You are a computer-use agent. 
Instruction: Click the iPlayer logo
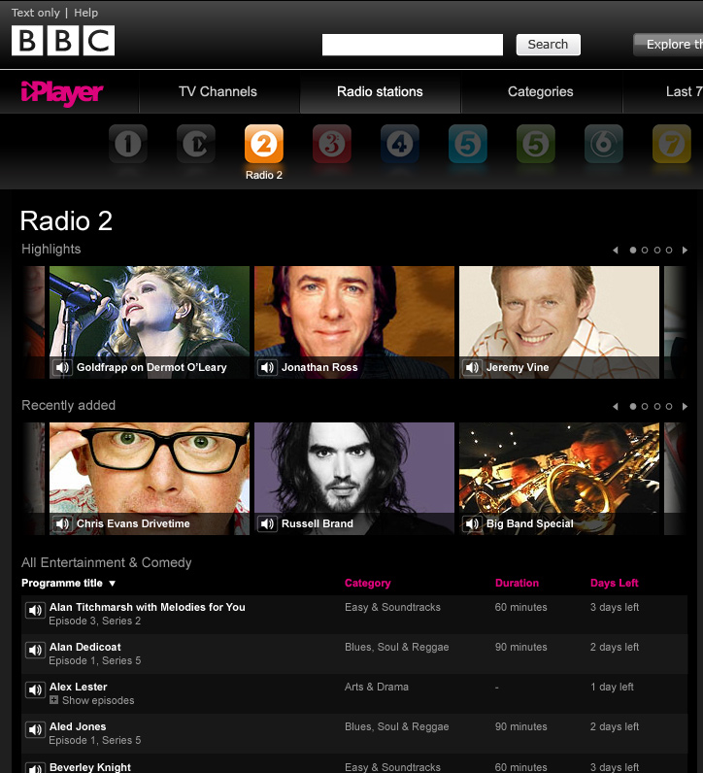(62, 92)
